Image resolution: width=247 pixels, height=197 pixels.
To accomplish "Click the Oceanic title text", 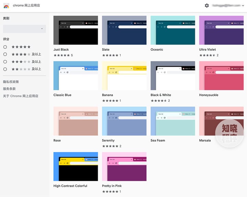I will [x=157, y=50].
